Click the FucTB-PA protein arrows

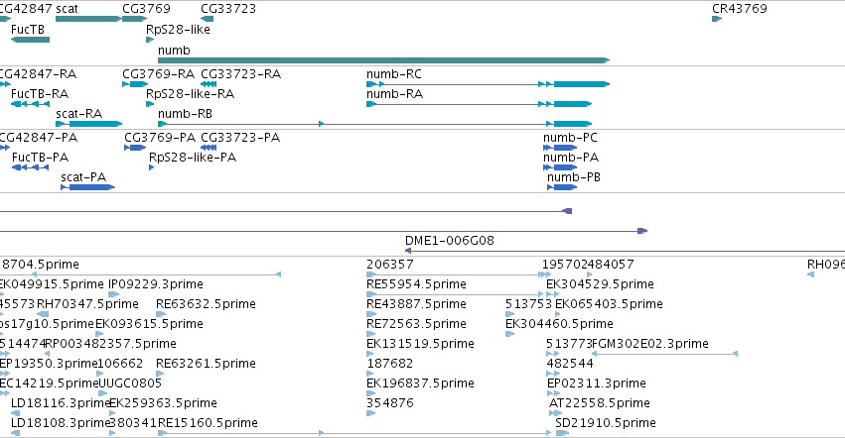point(30,167)
